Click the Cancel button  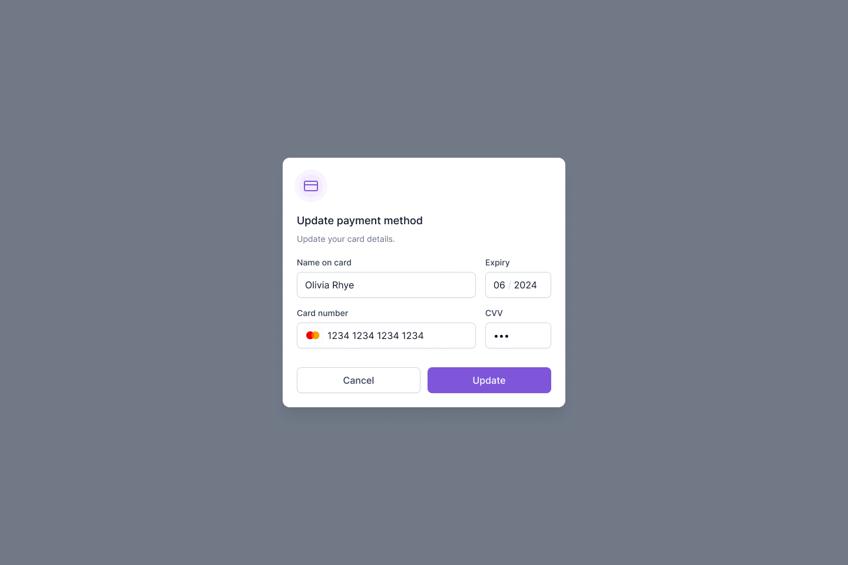[x=358, y=380]
